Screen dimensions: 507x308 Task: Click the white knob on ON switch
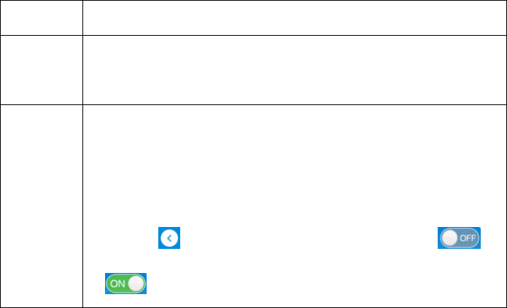pos(136,284)
